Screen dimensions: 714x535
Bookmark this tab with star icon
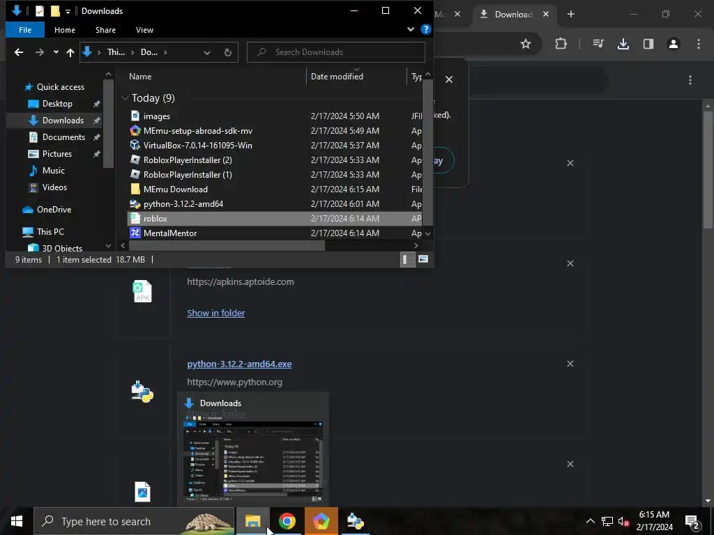click(x=526, y=44)
